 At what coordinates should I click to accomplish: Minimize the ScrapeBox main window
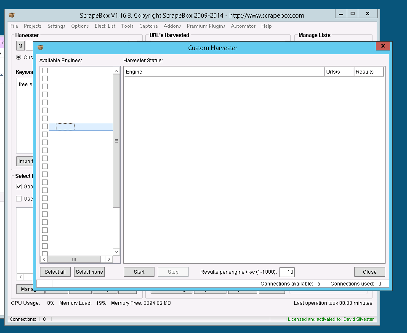(x=341, y=14)
